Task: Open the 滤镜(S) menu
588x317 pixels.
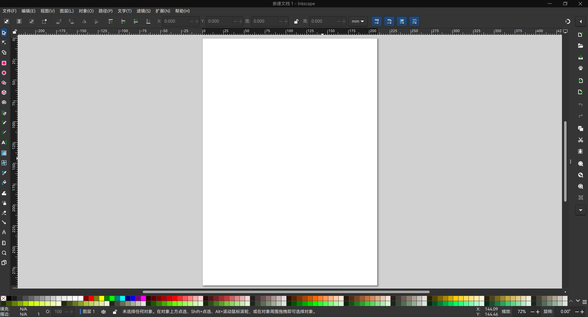Action: click(x=144, y=11)
